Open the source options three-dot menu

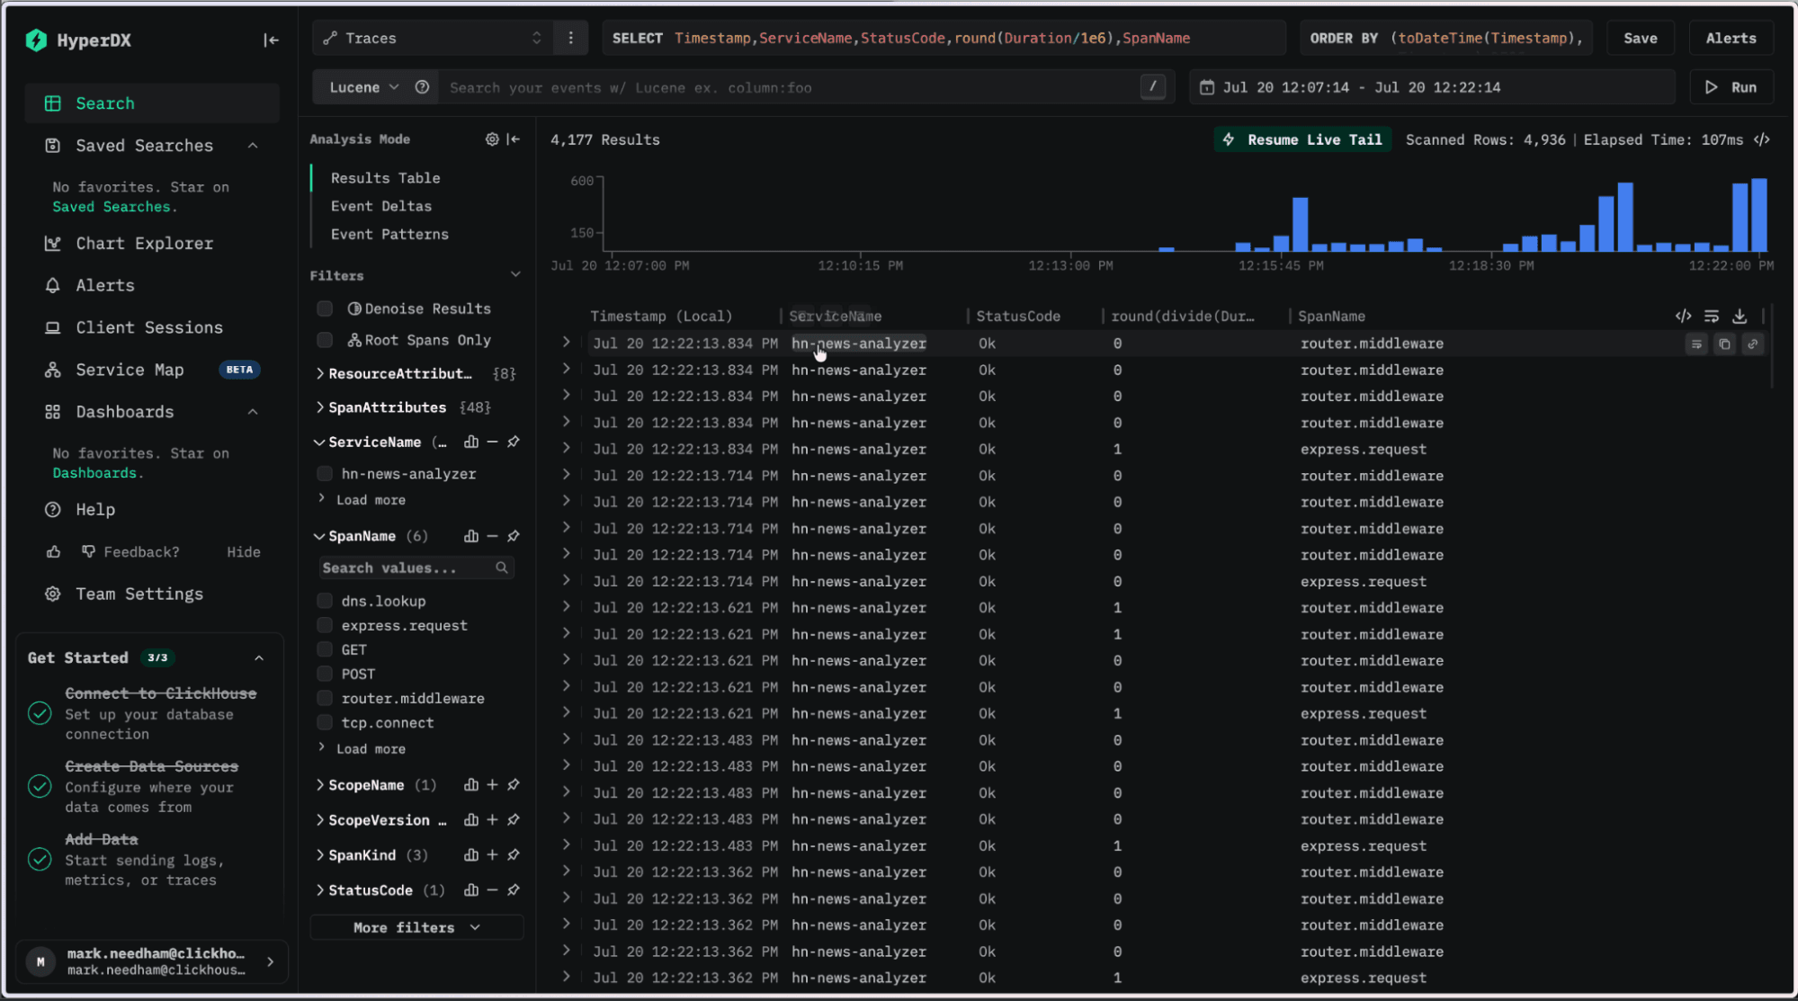(x=570, y=38)
